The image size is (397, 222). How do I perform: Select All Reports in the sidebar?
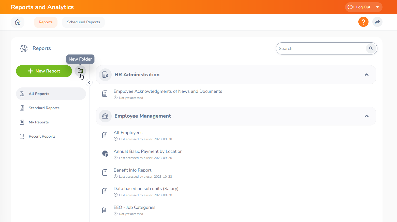pos(51,94)
